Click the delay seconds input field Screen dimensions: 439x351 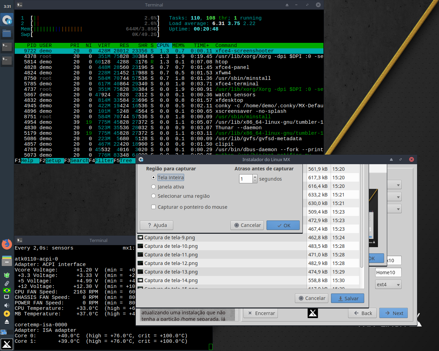pos(246,179)
